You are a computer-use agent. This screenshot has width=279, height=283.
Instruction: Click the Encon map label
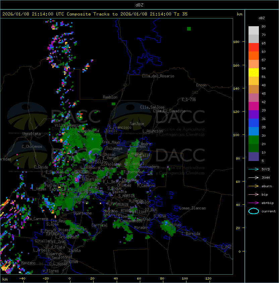coord(201,85)
